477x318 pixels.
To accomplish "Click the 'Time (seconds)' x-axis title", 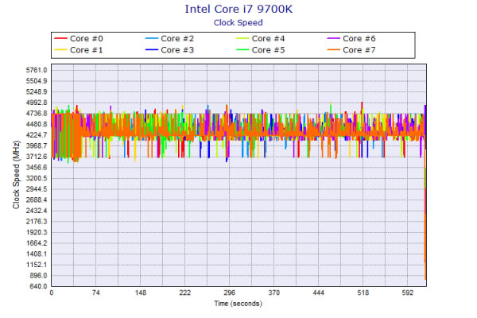I will (x=238, y=304).
